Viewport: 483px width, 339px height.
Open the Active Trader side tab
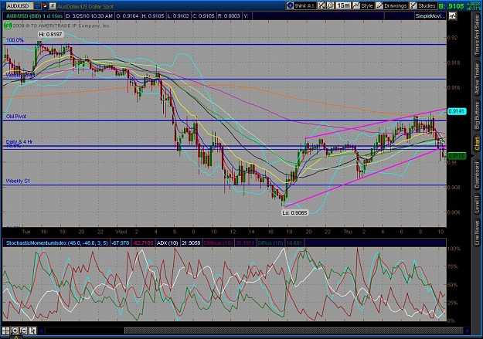click(x=477, y=78)
